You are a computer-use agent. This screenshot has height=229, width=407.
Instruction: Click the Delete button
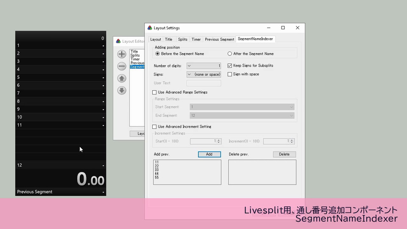pos(284,154)
